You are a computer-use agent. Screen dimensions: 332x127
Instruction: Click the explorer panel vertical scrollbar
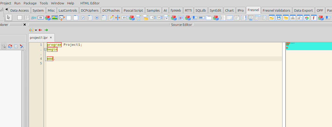23,89
